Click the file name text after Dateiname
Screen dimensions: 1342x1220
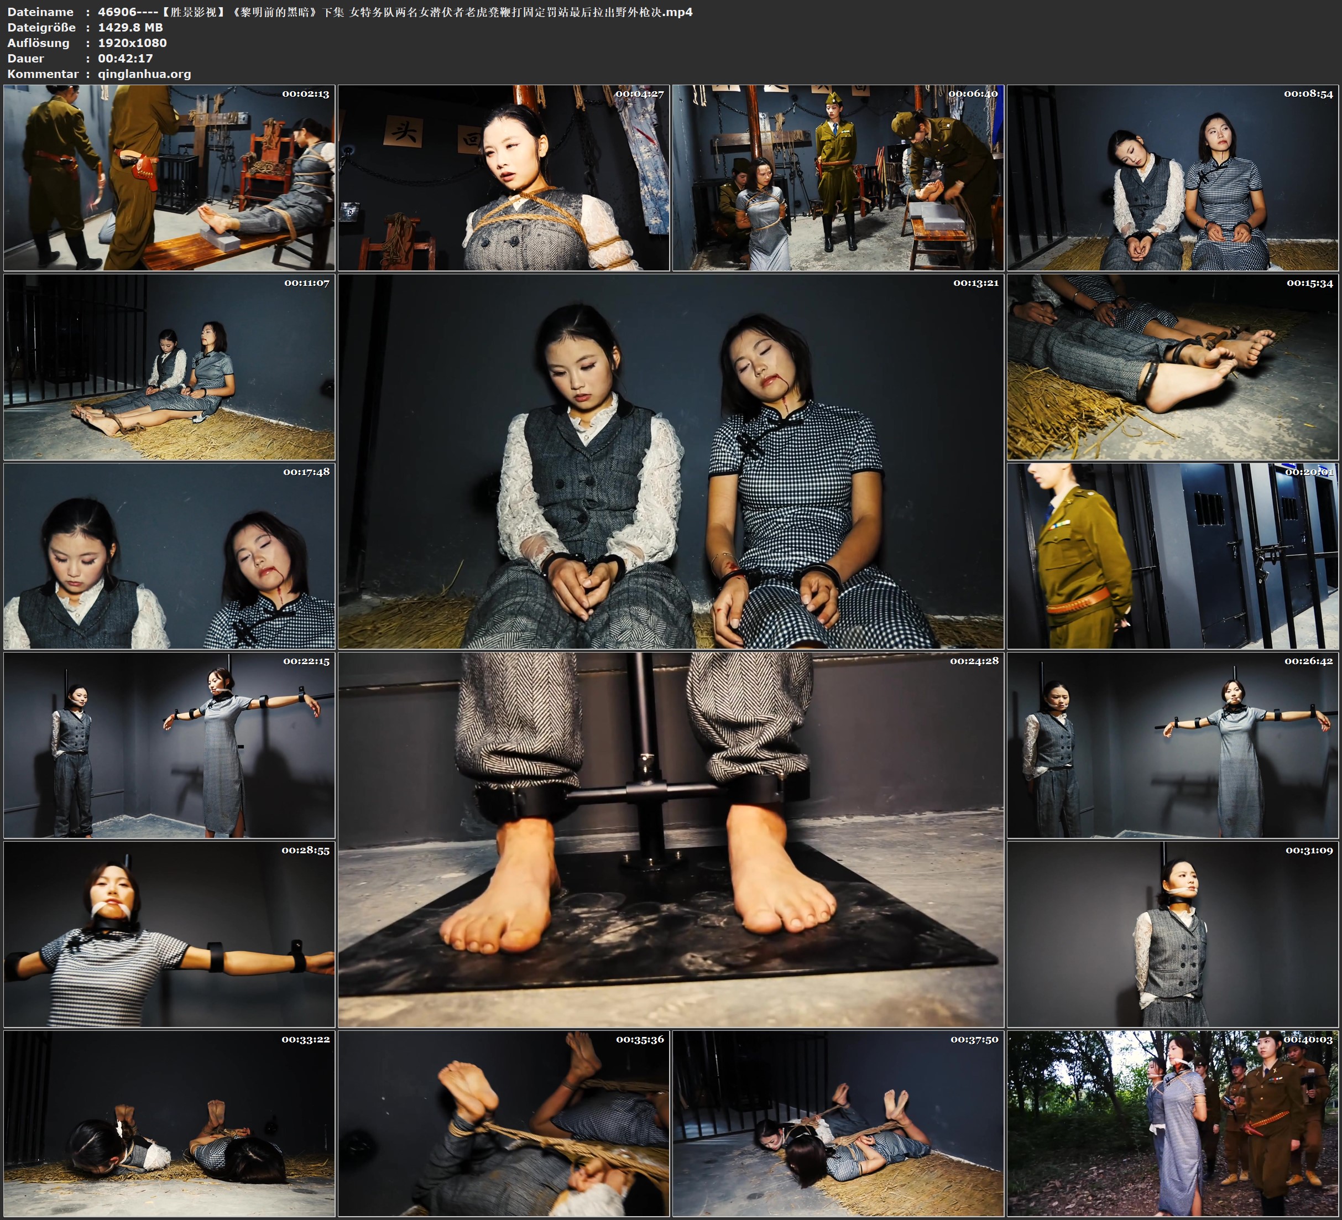click(395, 12)
